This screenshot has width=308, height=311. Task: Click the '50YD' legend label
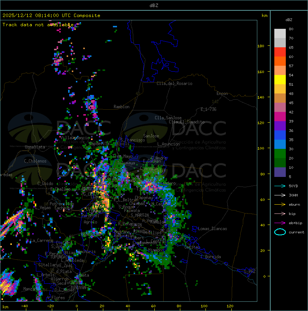(x=293, y=186)
